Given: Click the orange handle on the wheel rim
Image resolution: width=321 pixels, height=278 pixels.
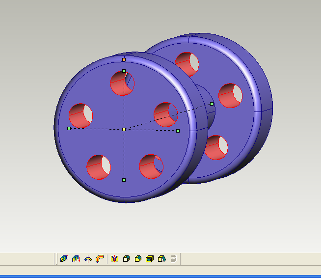Looking at the screenshot, I should (x=124, y=59).
